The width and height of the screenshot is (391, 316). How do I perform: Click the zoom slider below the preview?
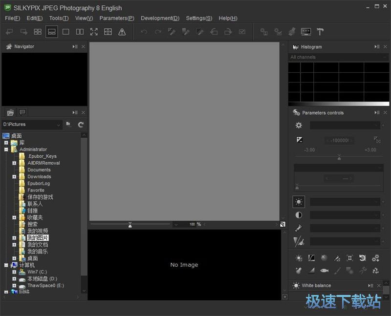tap(130, 225)
